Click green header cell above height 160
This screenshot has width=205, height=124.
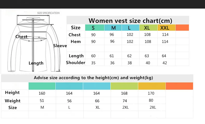[x=42, y=86]
